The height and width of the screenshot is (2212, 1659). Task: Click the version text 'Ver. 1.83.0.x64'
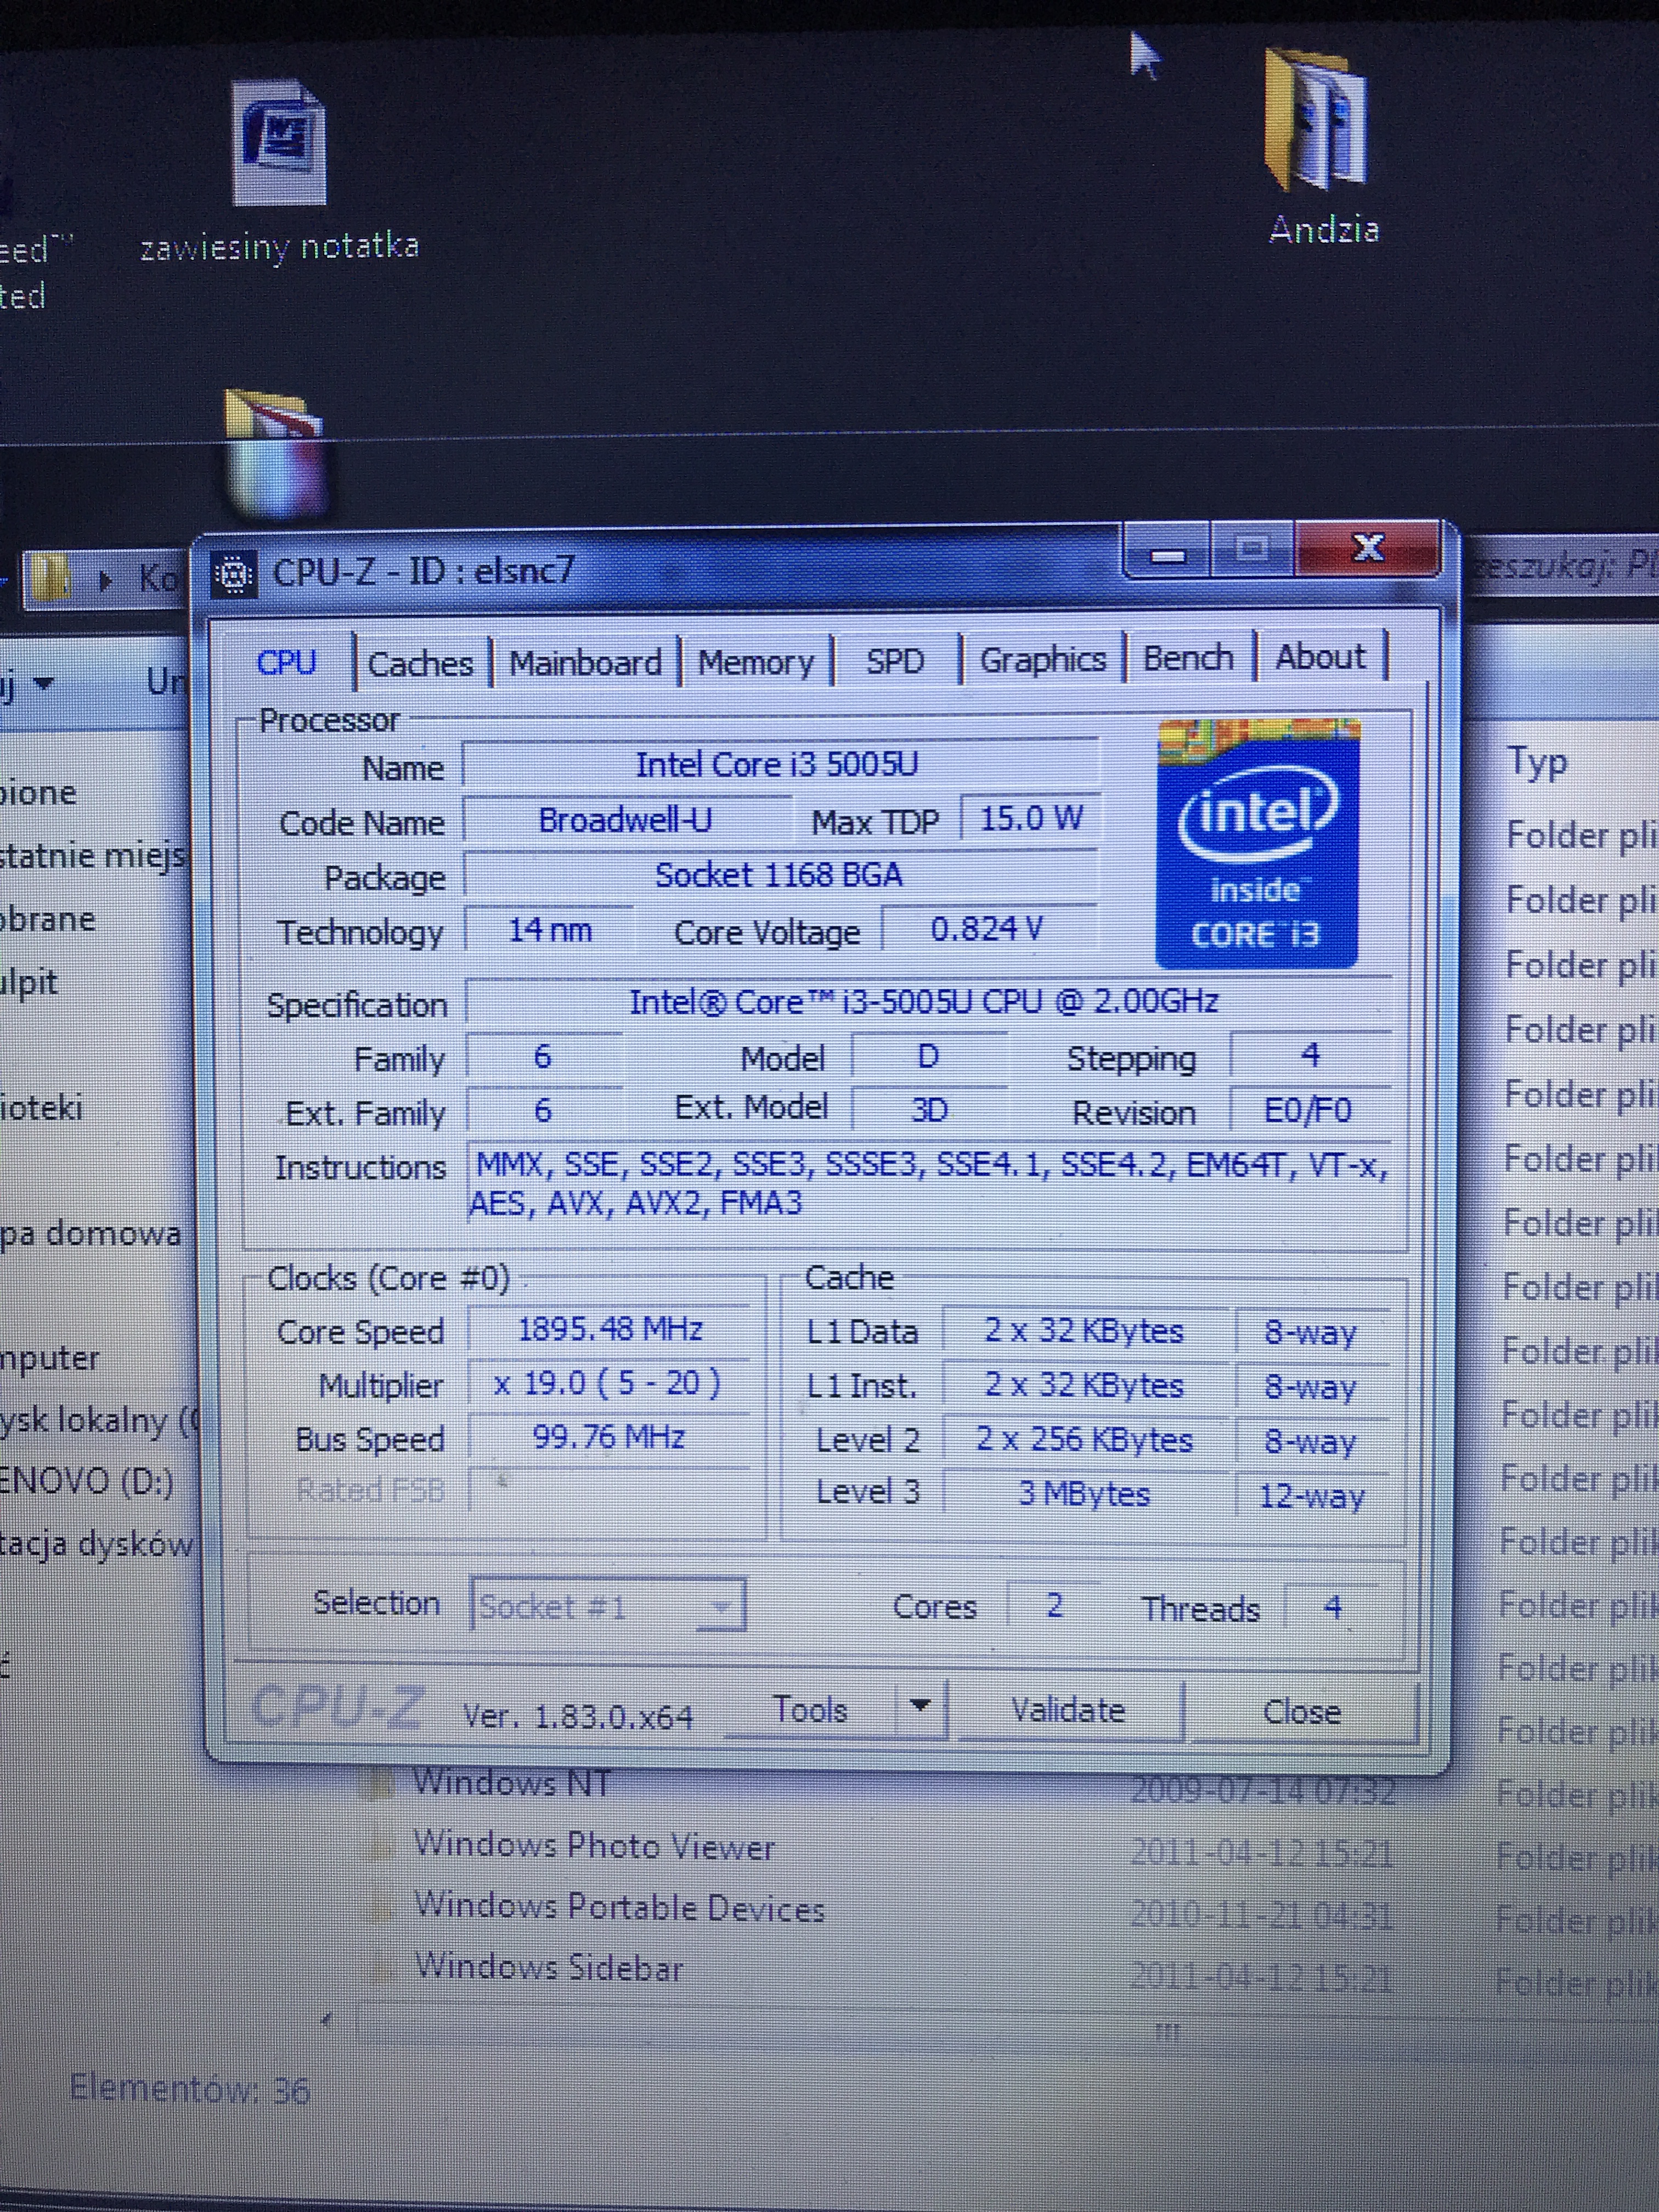[577, 1717]
